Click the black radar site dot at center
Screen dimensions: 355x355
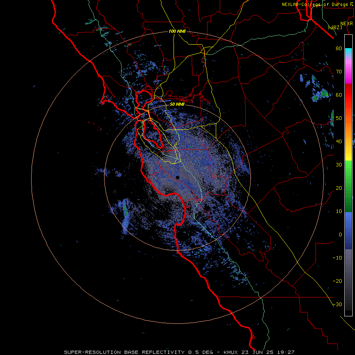[177, 177]
